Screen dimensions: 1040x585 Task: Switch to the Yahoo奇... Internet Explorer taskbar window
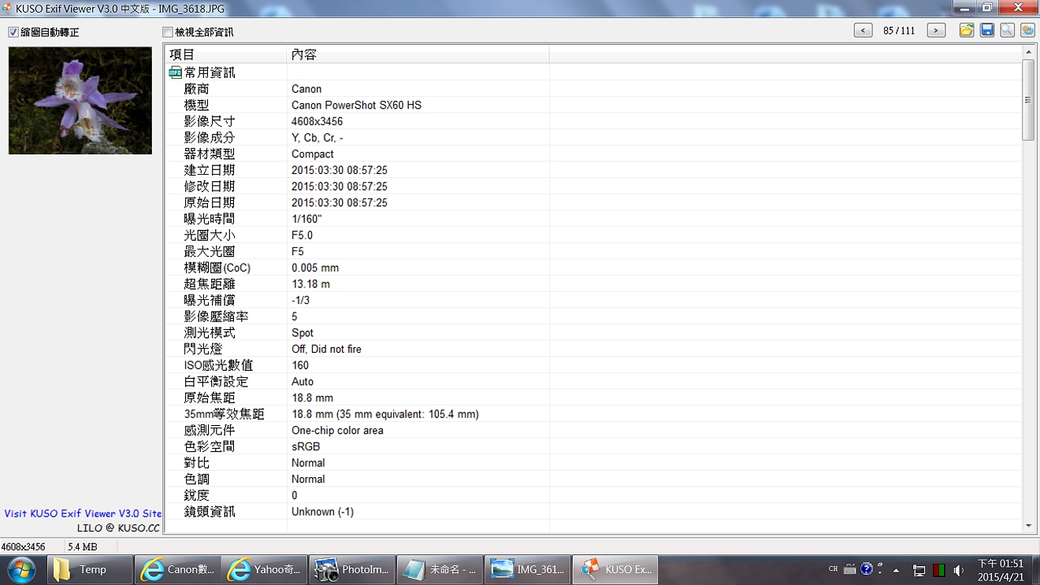pos(263,569)
